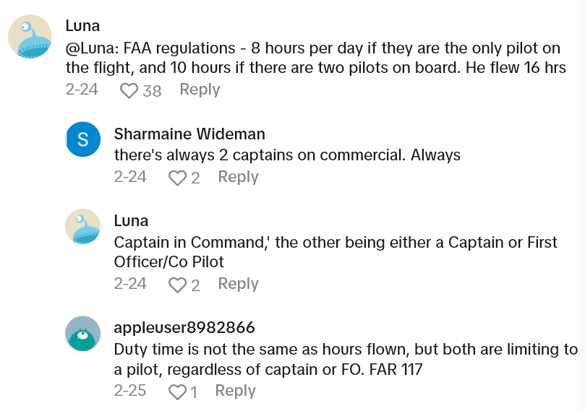Click the 38 likes count
This screenshot has width=585, height=411.
tap(152, 91)
